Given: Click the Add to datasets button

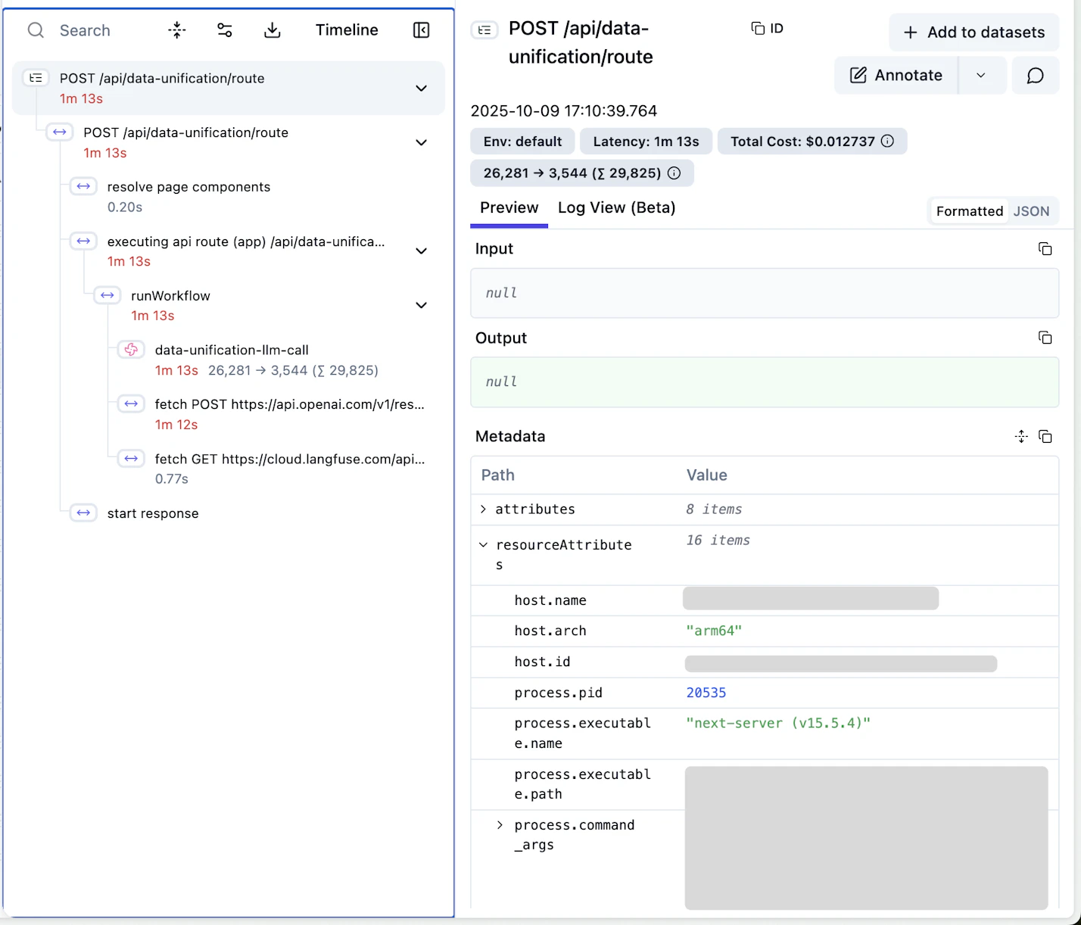Looking at the screenshot, I should click(974, 33).
